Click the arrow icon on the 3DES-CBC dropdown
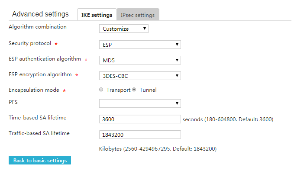Image resolution: width=307 pixels, height=174 pixels. 177,76
